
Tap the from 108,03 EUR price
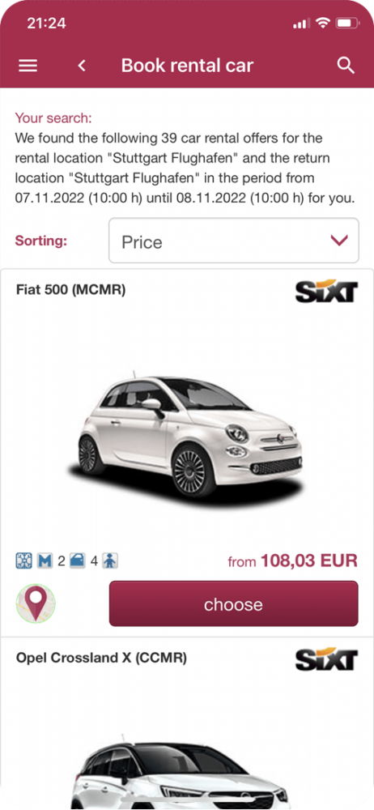coord(292,561)
